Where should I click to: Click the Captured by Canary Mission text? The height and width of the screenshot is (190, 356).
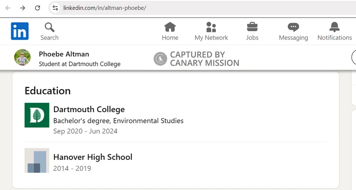[x=204, y=59]
